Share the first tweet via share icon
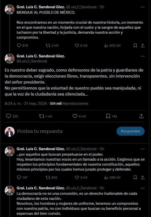The height and width of the screenshot is (217, 151). tap(143, 46)
